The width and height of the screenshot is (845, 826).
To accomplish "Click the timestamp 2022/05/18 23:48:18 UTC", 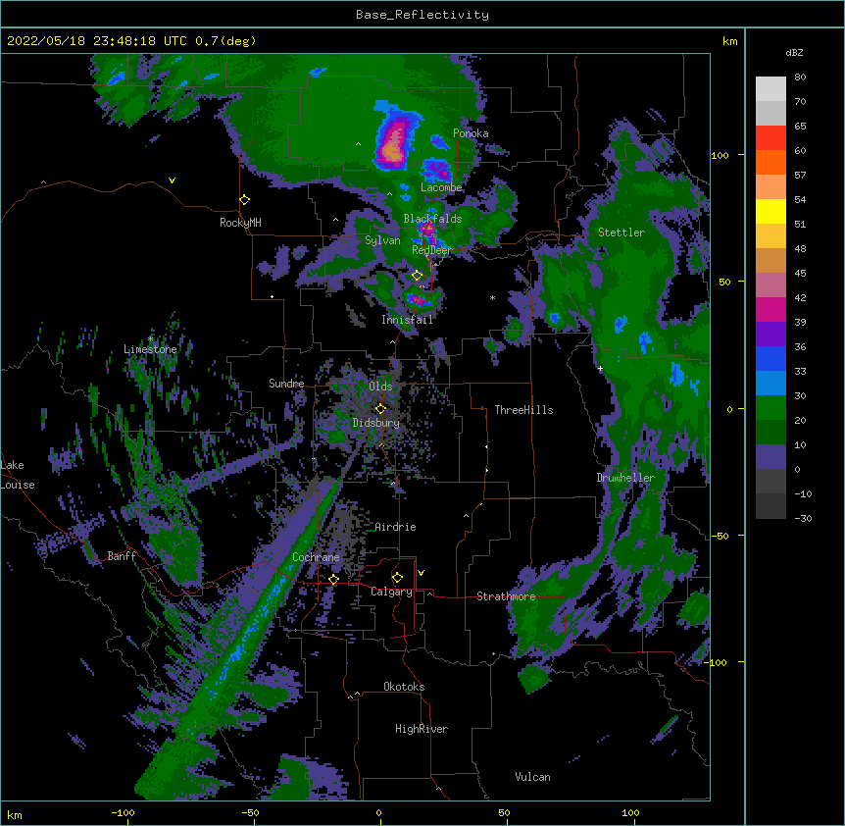I will click(97, 41).
